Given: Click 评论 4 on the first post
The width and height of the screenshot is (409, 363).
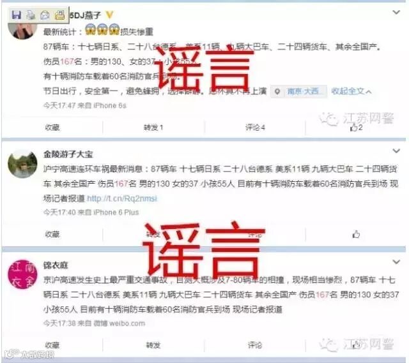Looking at the screenshot, I should pyautogui.click(x=255, y=128).
